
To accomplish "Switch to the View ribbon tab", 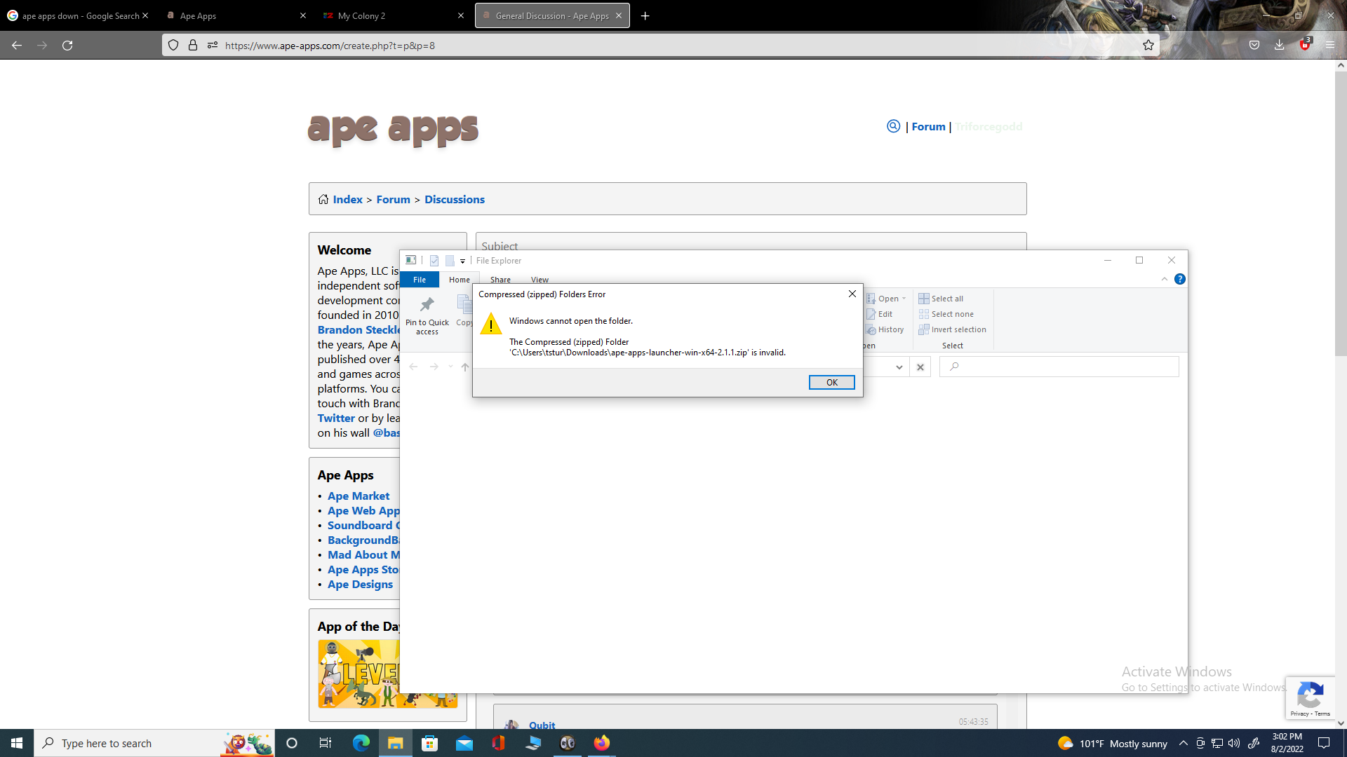I will [540, 280].
